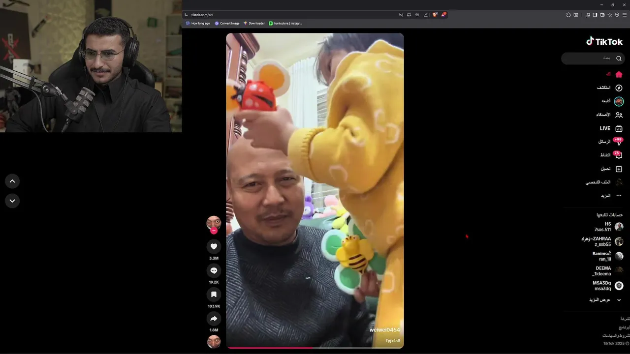Open the More menu three dots (المزيد)

pyautogui.click(x=619, y=196)
